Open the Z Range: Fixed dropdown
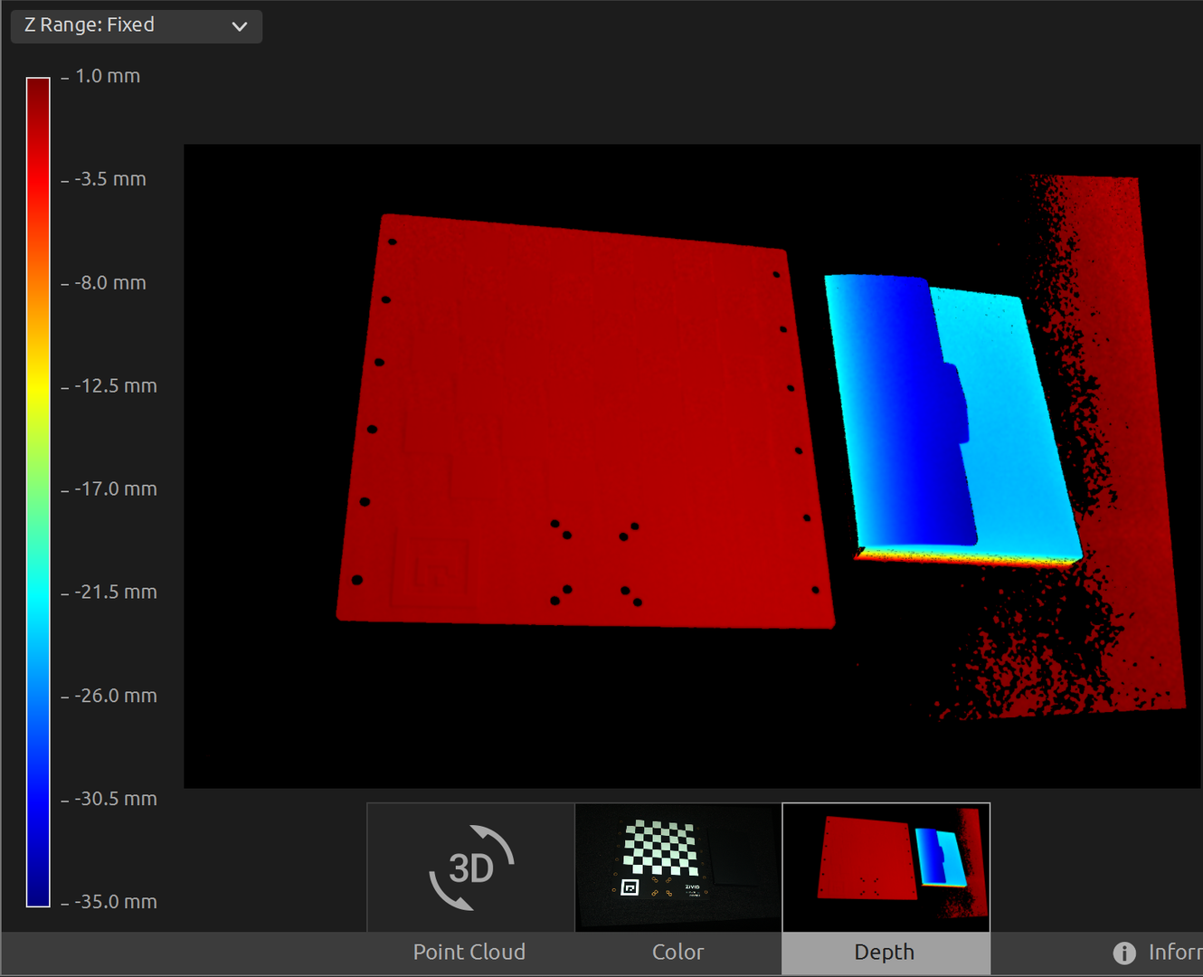Image resolution: width=1203 pixels, height=977 pixels. 136,26
